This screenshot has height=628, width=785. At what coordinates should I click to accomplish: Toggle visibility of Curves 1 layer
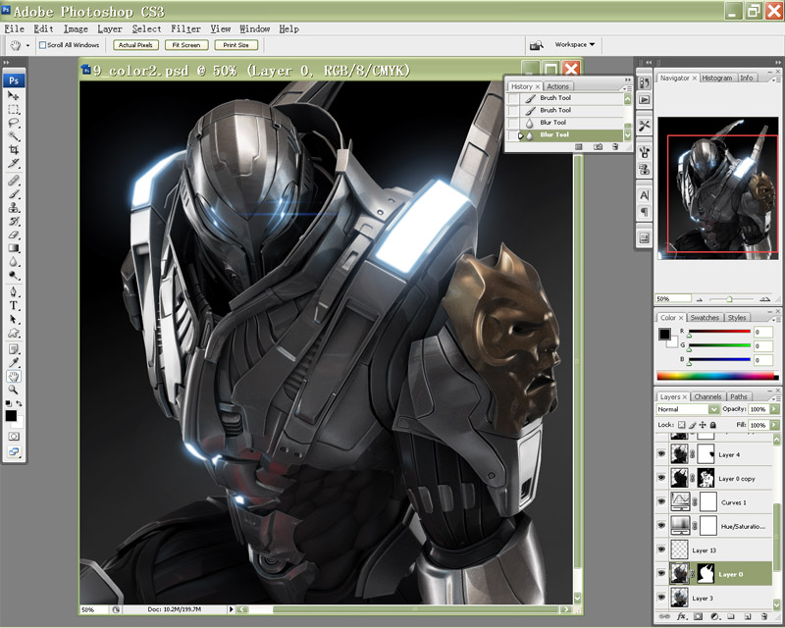tap(661, 501)
